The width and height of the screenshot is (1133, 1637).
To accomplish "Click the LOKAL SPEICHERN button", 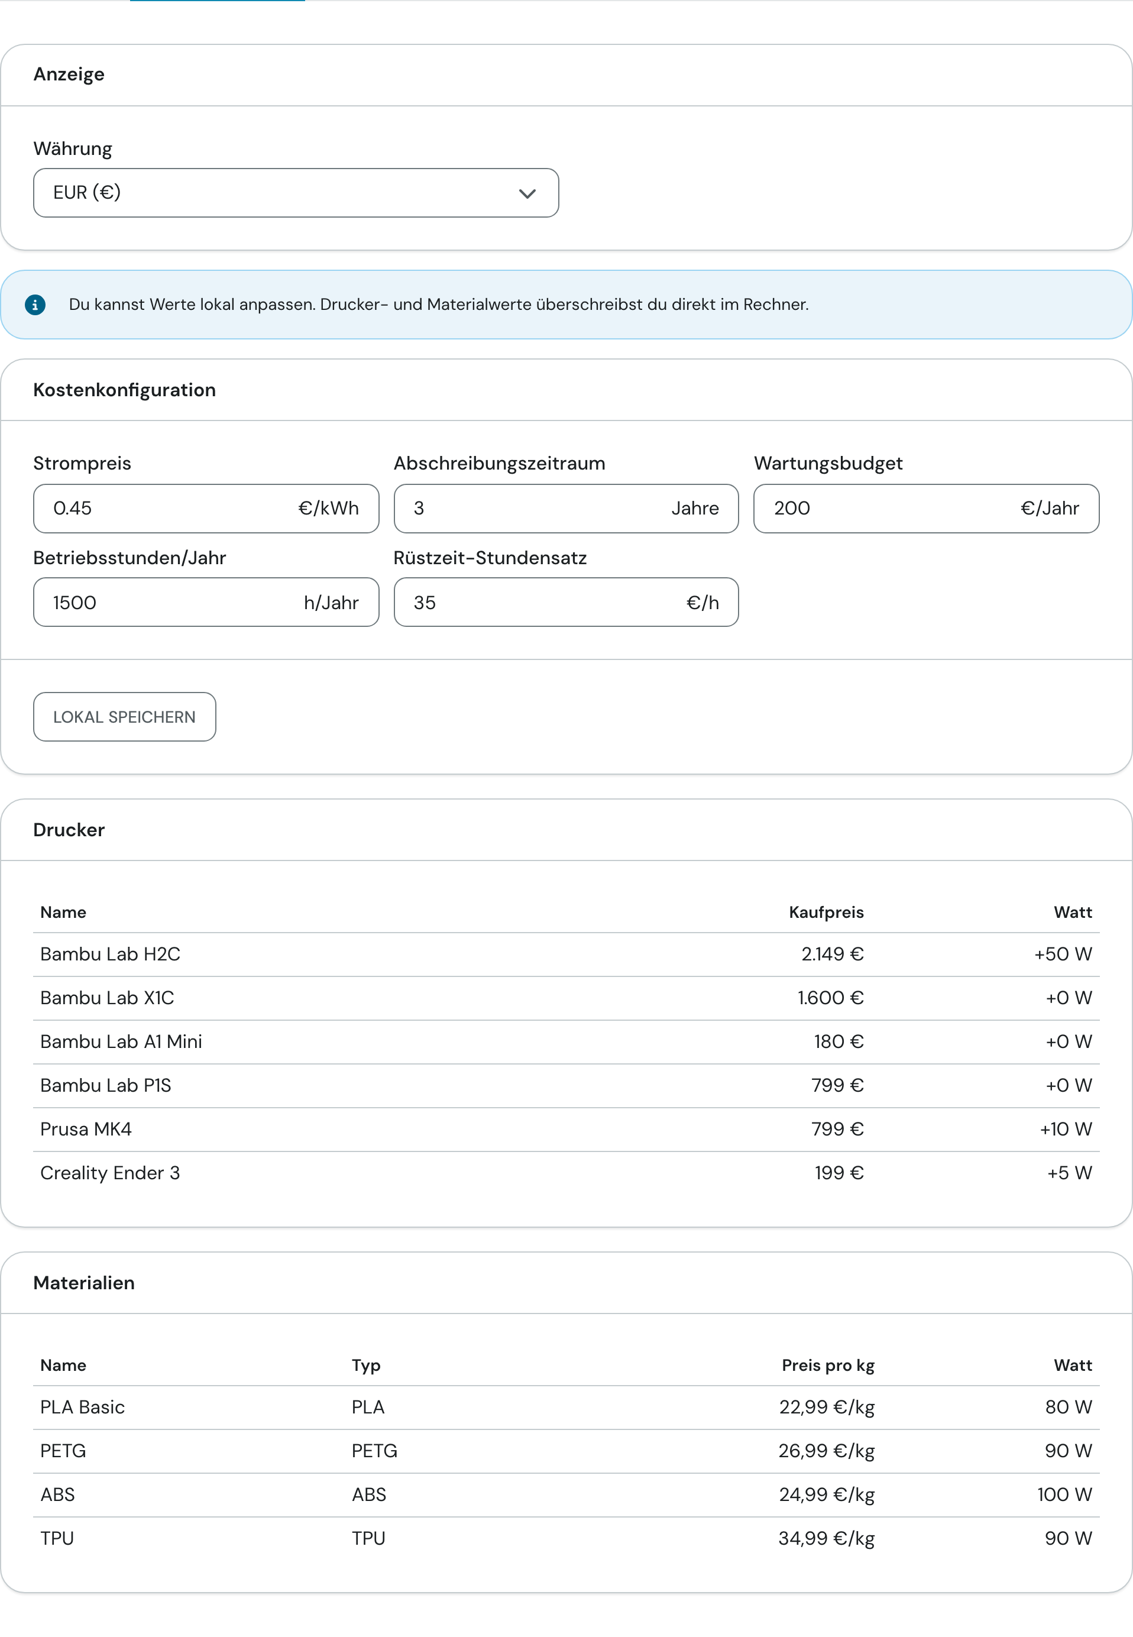I will [124, 717].
